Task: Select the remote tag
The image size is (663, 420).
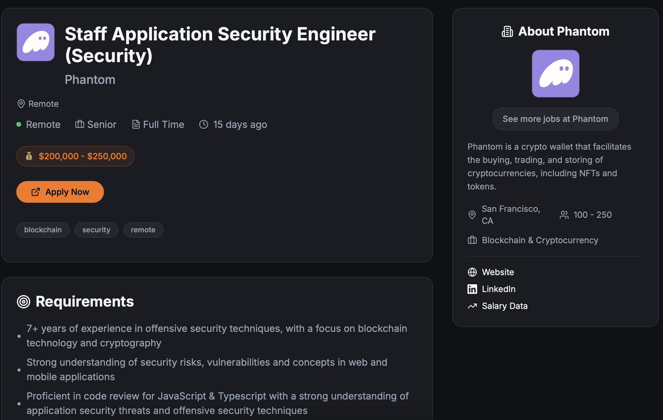Action: tap(143, 230)
